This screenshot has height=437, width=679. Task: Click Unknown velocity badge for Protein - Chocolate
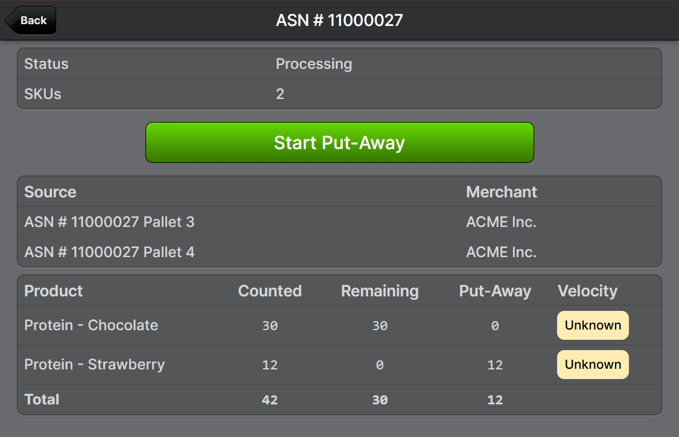coord(592,325)
